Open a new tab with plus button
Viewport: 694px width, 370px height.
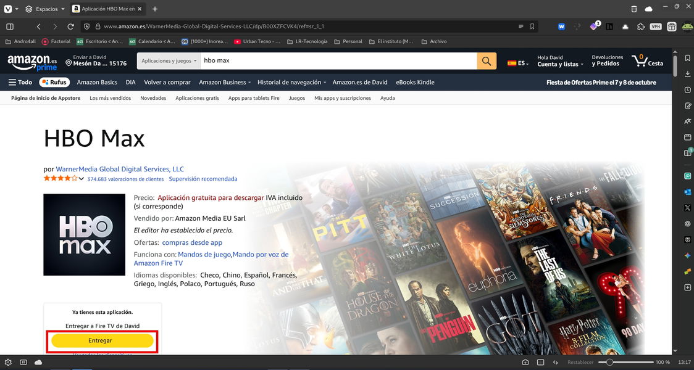[155, 9]
